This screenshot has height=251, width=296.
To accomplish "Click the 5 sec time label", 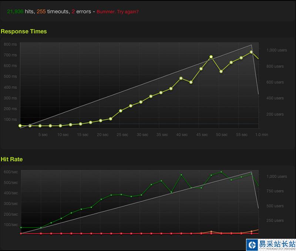I will (x=43, y=135).
